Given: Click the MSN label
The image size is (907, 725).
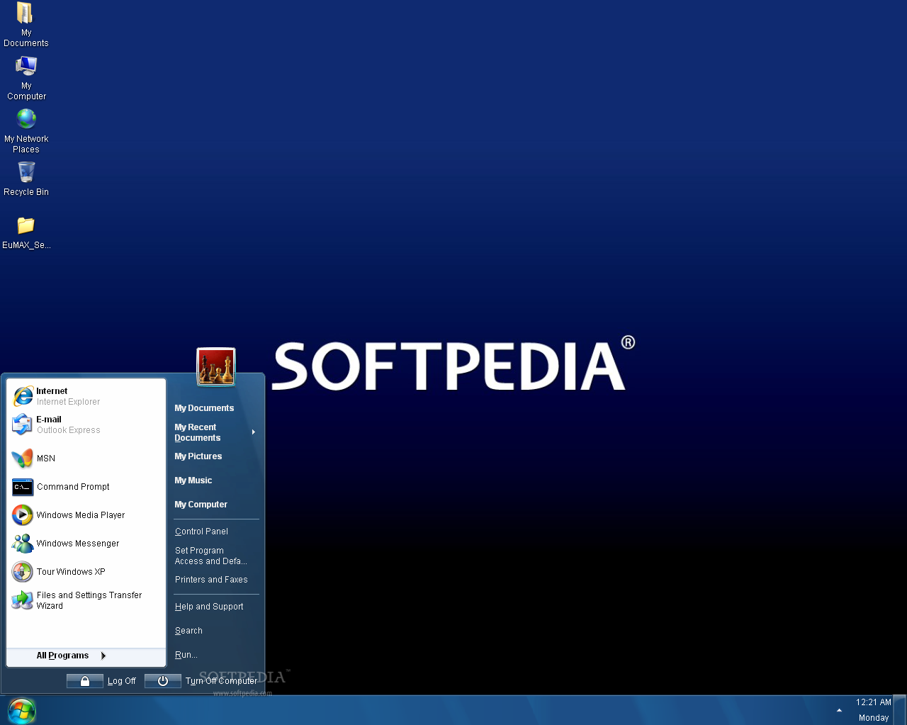Looking at the screenshot, I should point(46,459).
